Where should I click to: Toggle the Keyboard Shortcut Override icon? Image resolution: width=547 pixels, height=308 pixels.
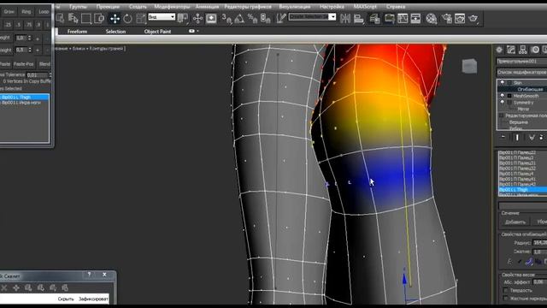(211, 19)
